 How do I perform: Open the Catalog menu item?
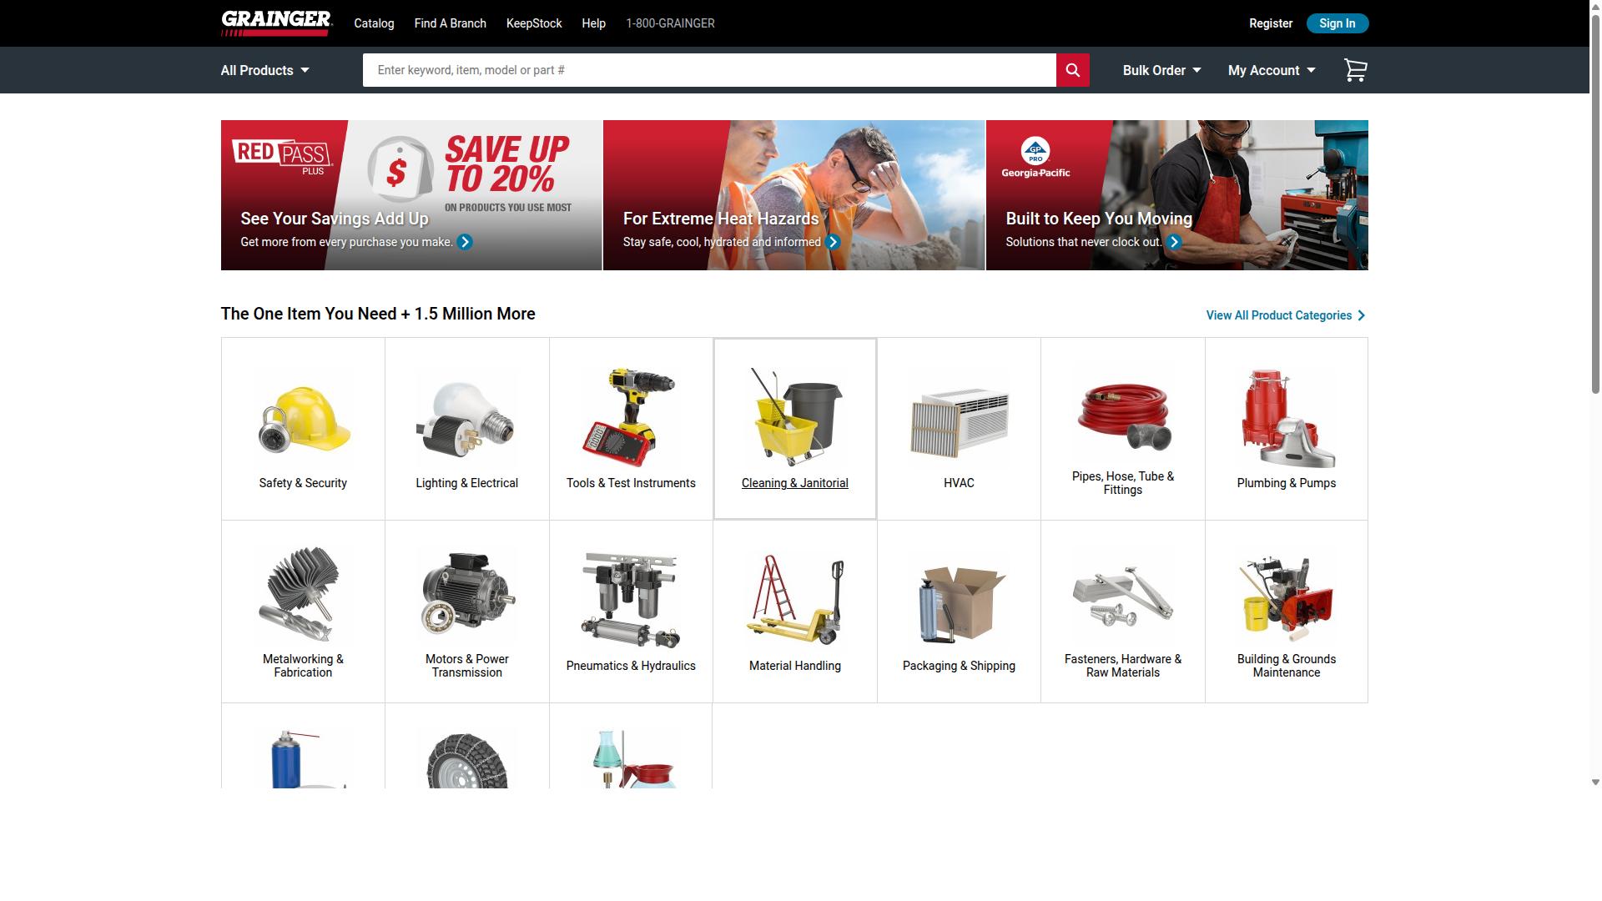pyautogui.click(x=374, y=23)
